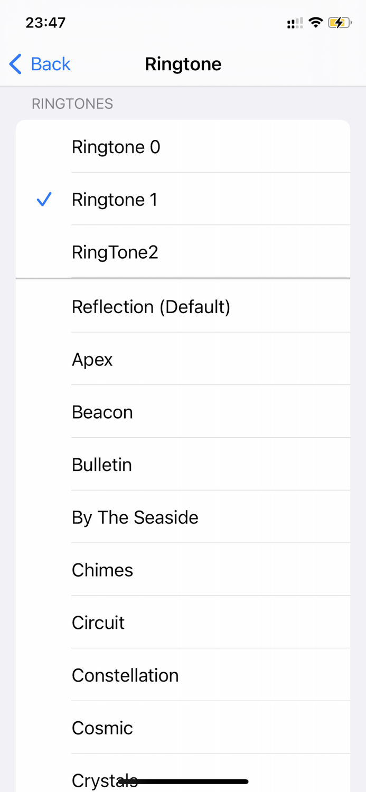The height and width of the screenshot is (792, 366).
Task: Tap the charging battery icon
Action: (340, 22)
